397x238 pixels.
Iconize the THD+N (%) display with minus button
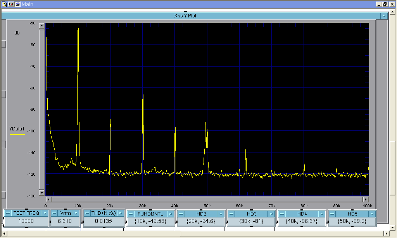point(87,213)
